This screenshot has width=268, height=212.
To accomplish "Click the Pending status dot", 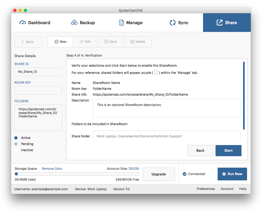I will click(x=16, y=144).
